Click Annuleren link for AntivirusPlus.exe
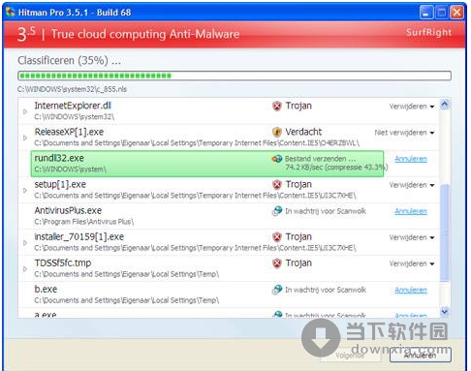The image size is (471, 371). (411, 211)
